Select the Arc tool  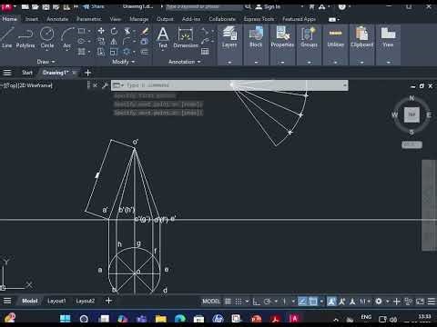click(66, 37)
